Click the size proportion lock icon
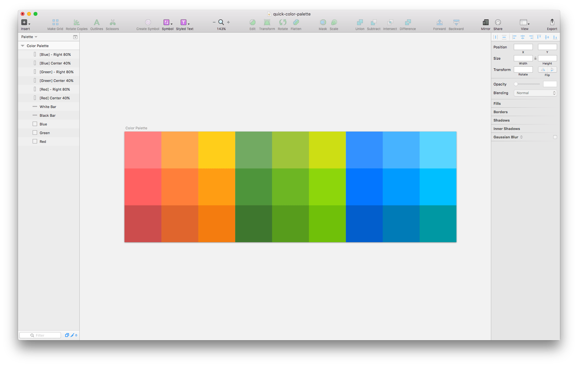Screen dimensions: 578x366 pos(535,58)
